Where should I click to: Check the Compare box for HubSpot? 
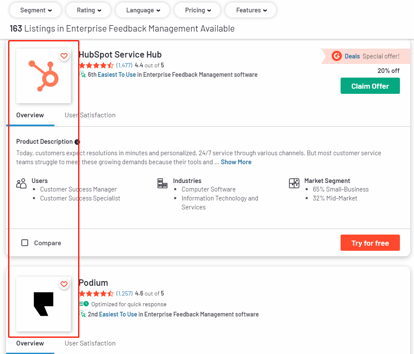pyautogui.click(x=25, y=243)
